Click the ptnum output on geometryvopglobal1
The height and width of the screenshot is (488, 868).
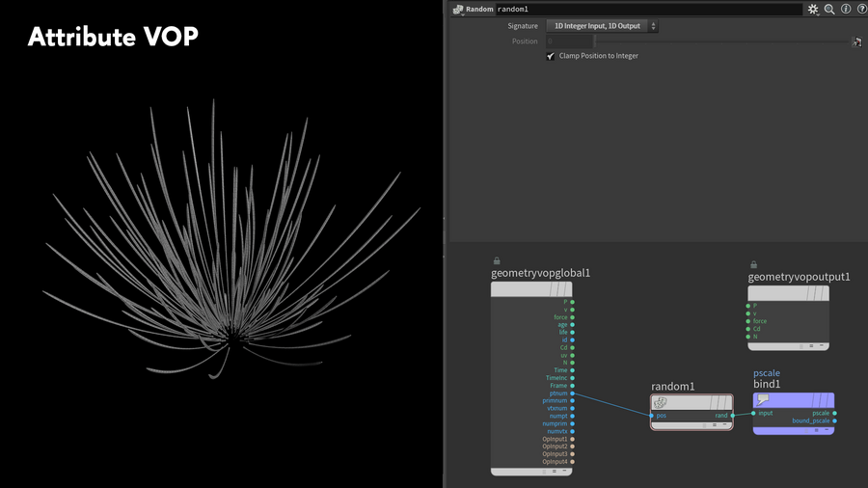(x=572, y=393)
